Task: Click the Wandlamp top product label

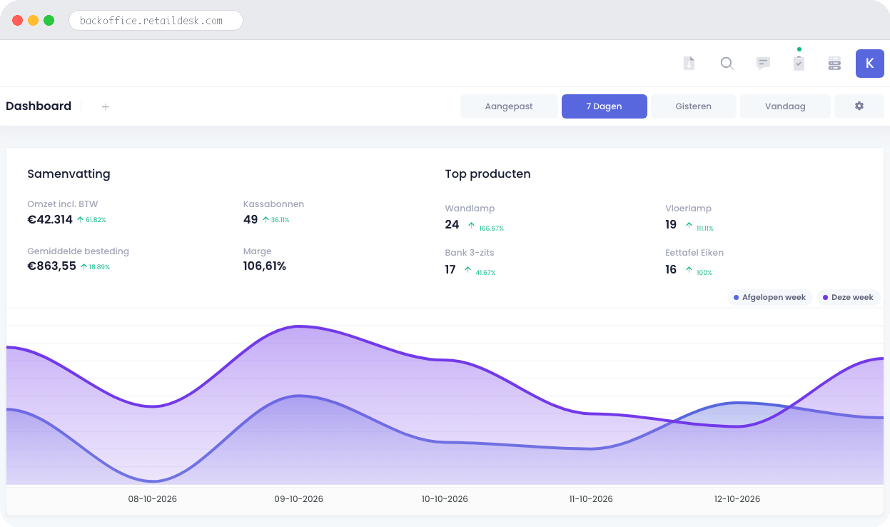Action: click(470, 209)
